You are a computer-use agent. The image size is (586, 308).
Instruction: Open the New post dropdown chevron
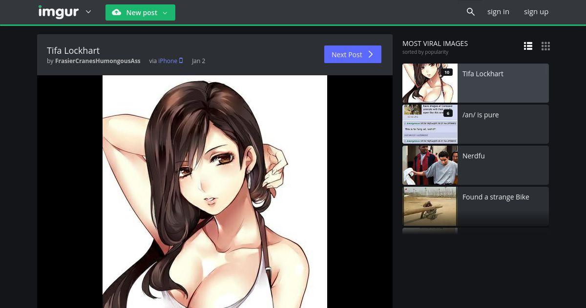click(x=165, y=13)
